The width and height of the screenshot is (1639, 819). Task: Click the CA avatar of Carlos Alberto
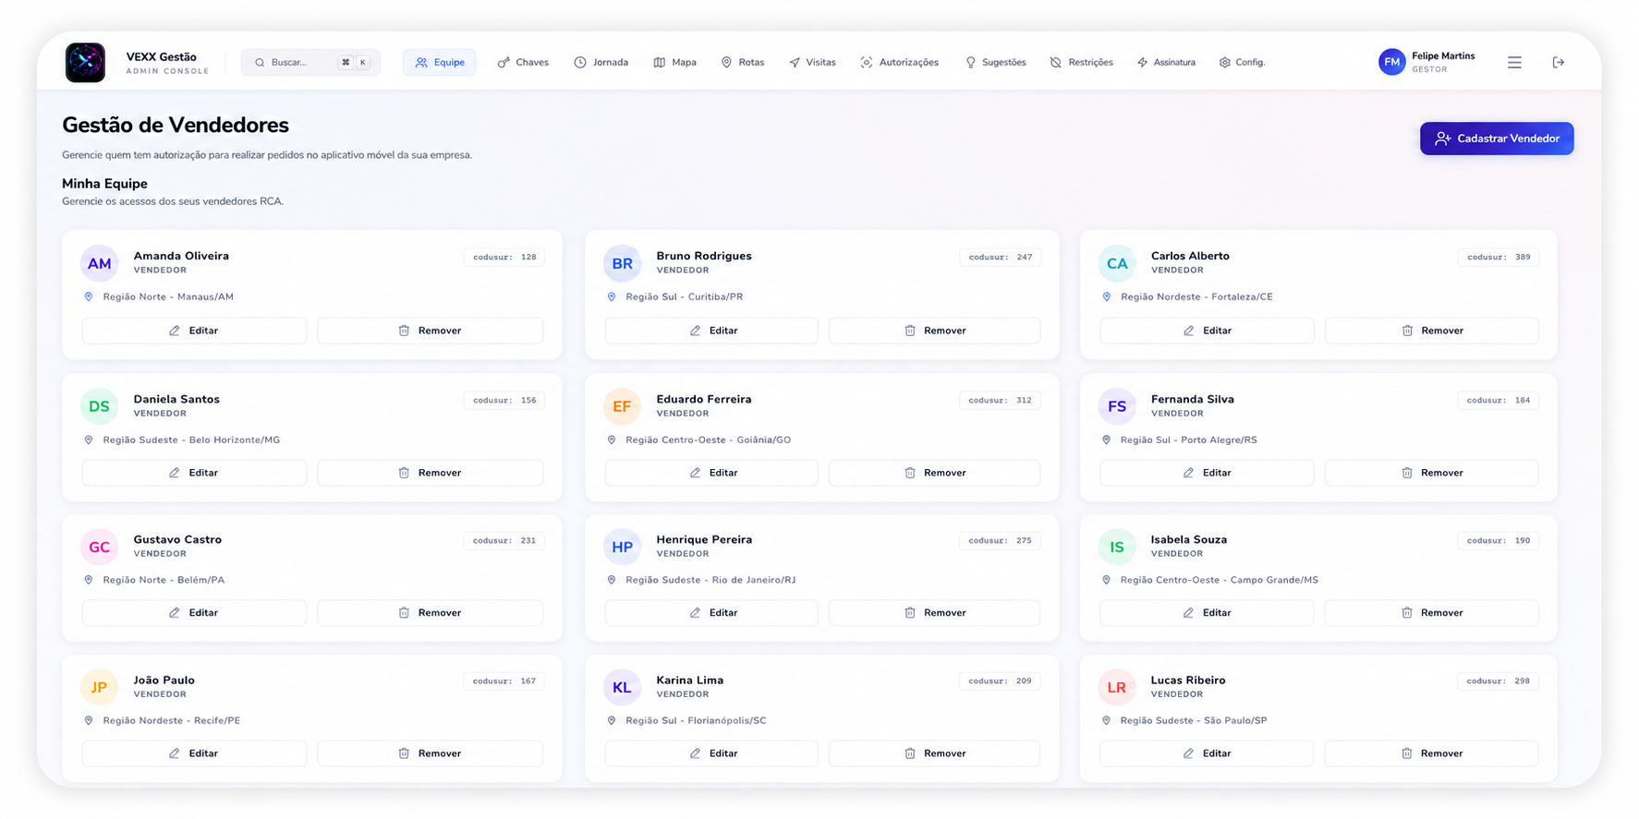point(1117,263)
